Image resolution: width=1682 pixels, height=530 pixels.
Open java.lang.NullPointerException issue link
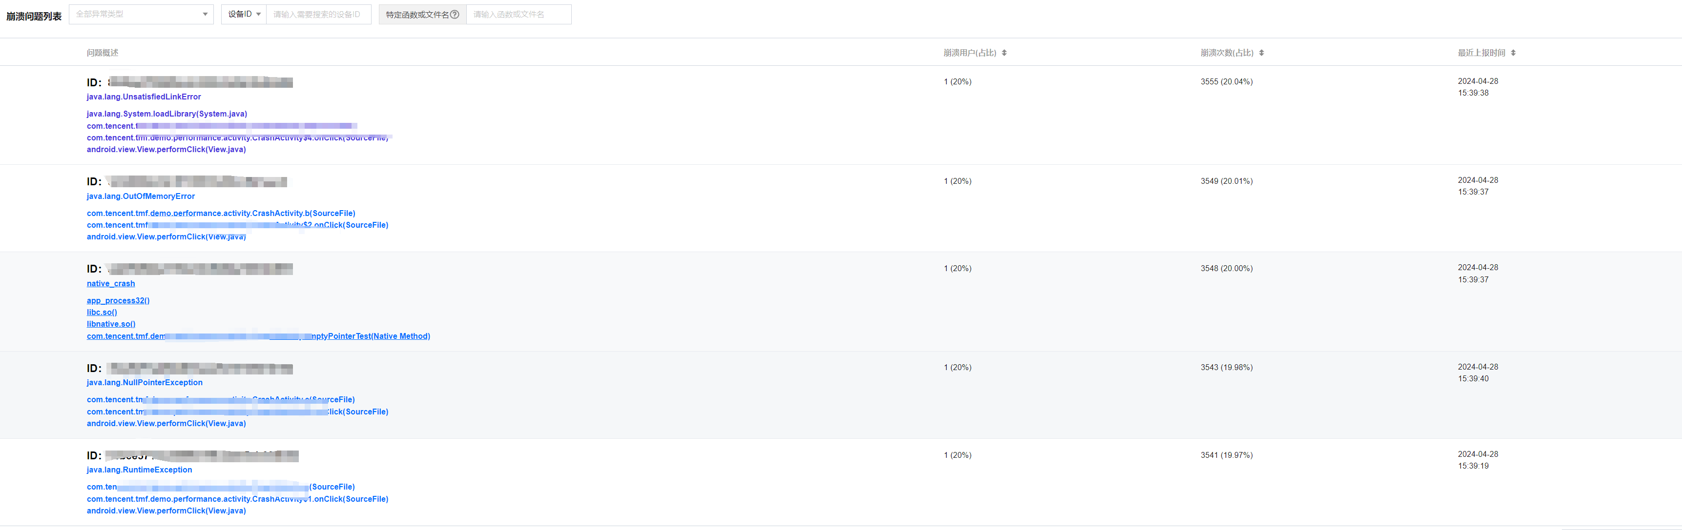pyautogui.click(x=145, y=383)
